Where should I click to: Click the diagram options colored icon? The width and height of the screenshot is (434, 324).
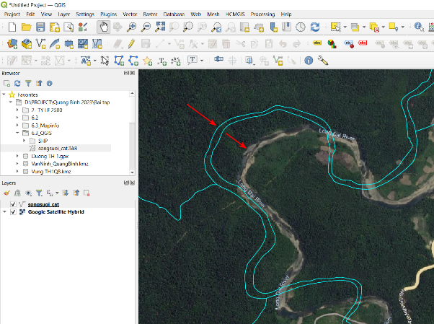(332, 44)
